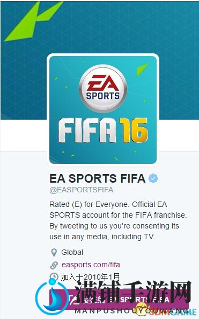Viewport: 199px width, 319px height.
Task: Click the Global location text
Action: (x=72, y=253)
